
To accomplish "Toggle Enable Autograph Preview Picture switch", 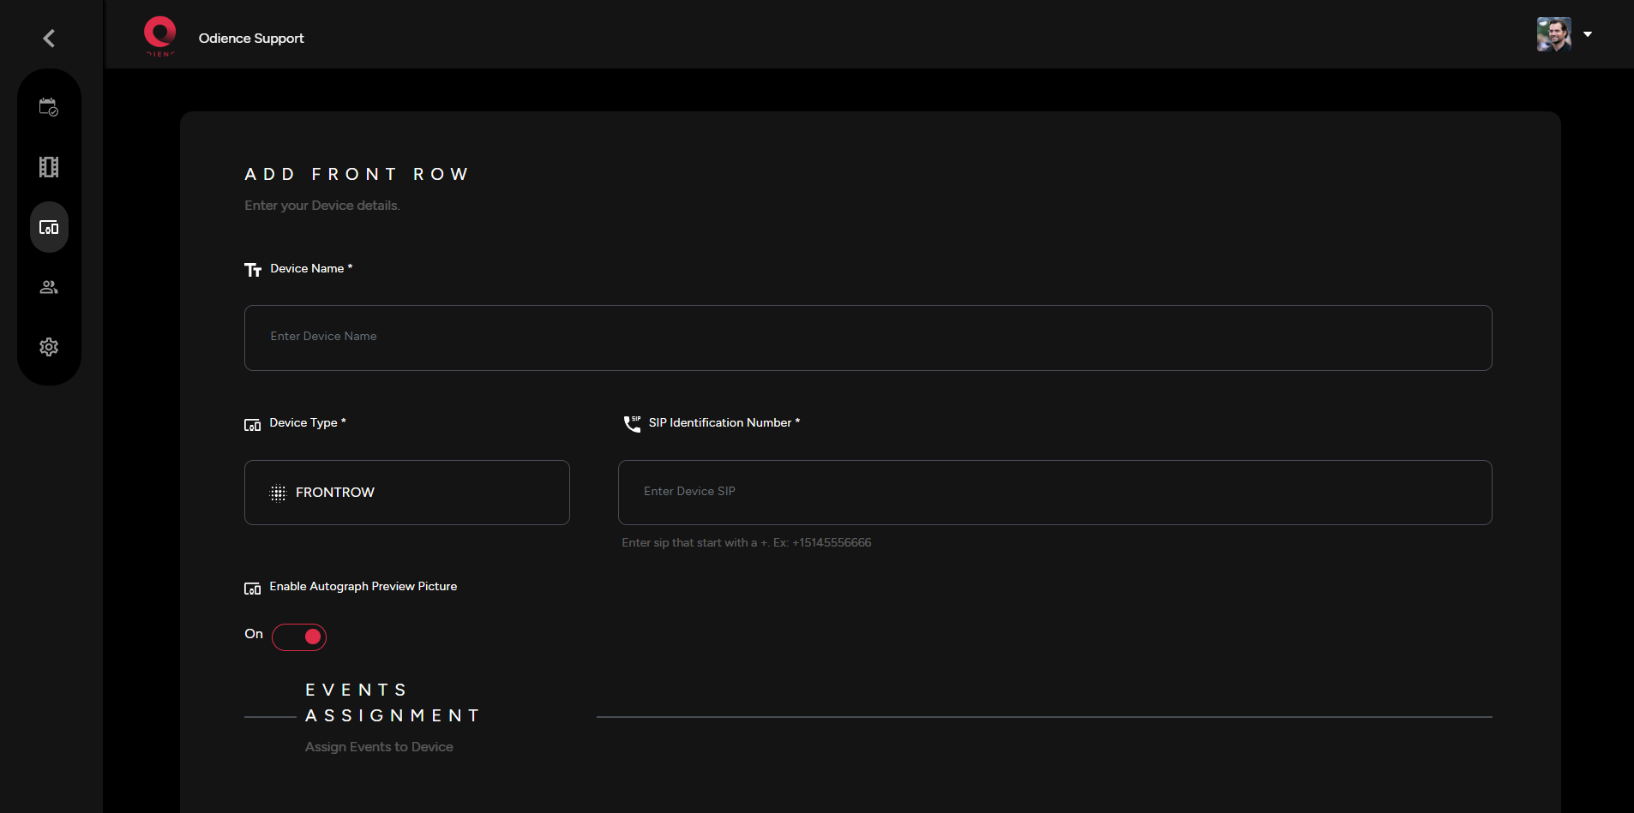I will coord(299,637).
